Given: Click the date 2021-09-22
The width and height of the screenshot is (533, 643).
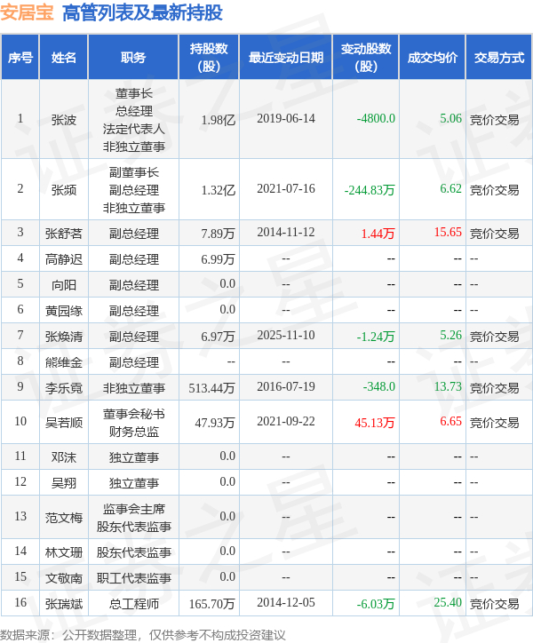Looking at the screenshot, I should tap(285, 421).
